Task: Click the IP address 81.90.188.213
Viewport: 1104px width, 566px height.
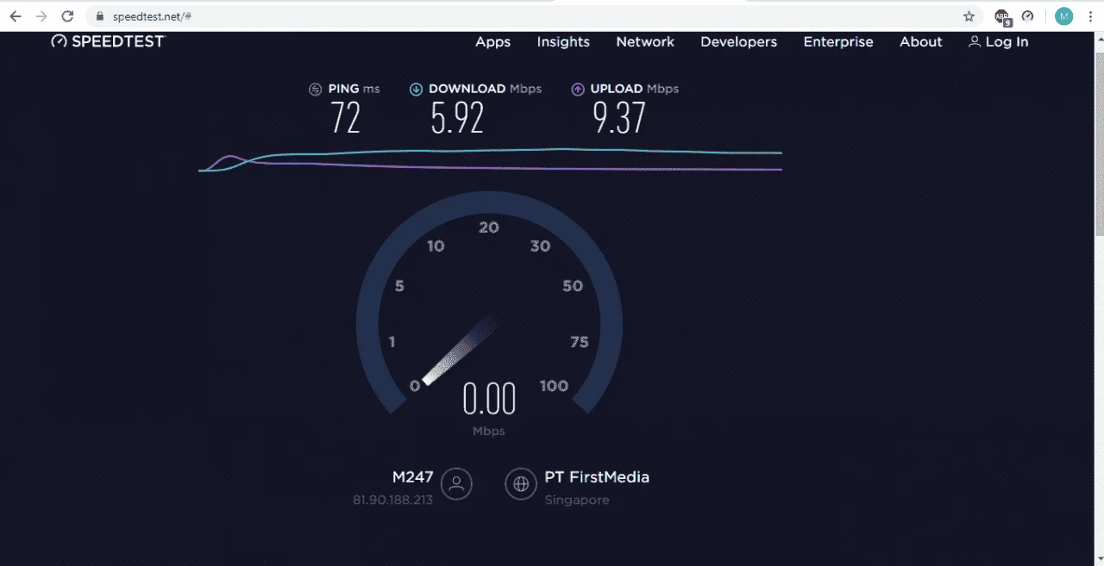Action: coord(392,500)
